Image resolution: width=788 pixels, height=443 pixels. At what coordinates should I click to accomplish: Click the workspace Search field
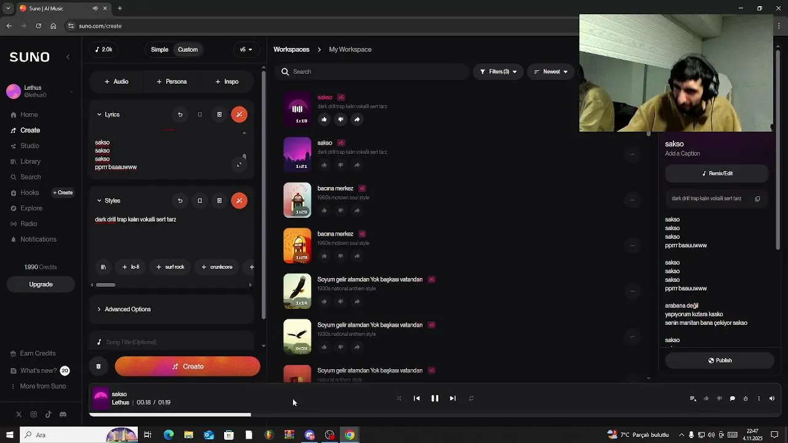[372, 72]
